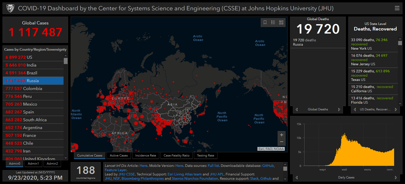Viewport: 405px width, 184px height.
Task: Select France in the country list
Action: tap(33, 135)
